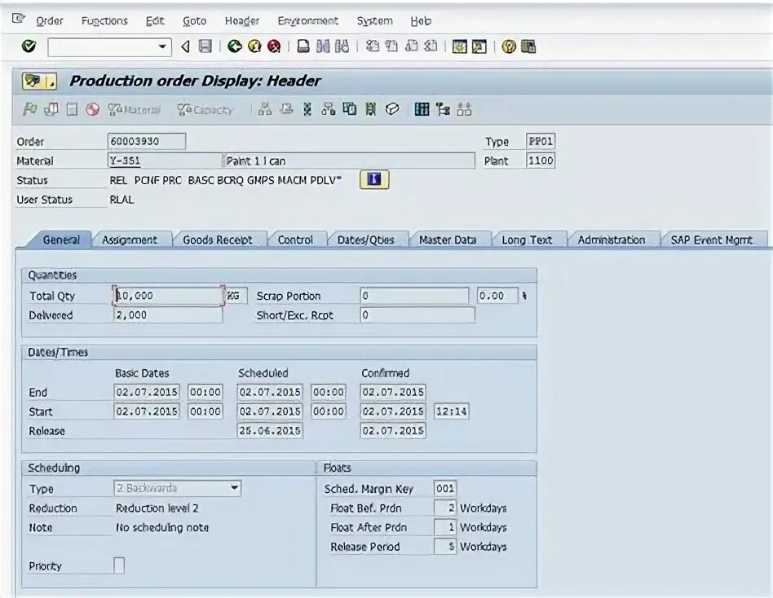The image size is (773, 598).
Task: Open the Environment menu
Action: coord(307,20)
